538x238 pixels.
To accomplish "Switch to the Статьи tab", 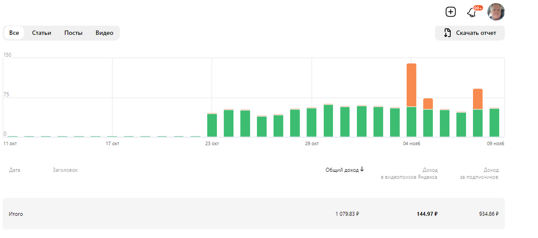I will coord(42,33).
